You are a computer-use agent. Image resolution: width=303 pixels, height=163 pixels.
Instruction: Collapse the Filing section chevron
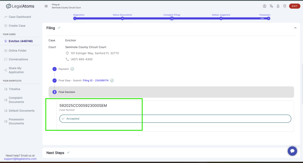[x=295, y=28]
